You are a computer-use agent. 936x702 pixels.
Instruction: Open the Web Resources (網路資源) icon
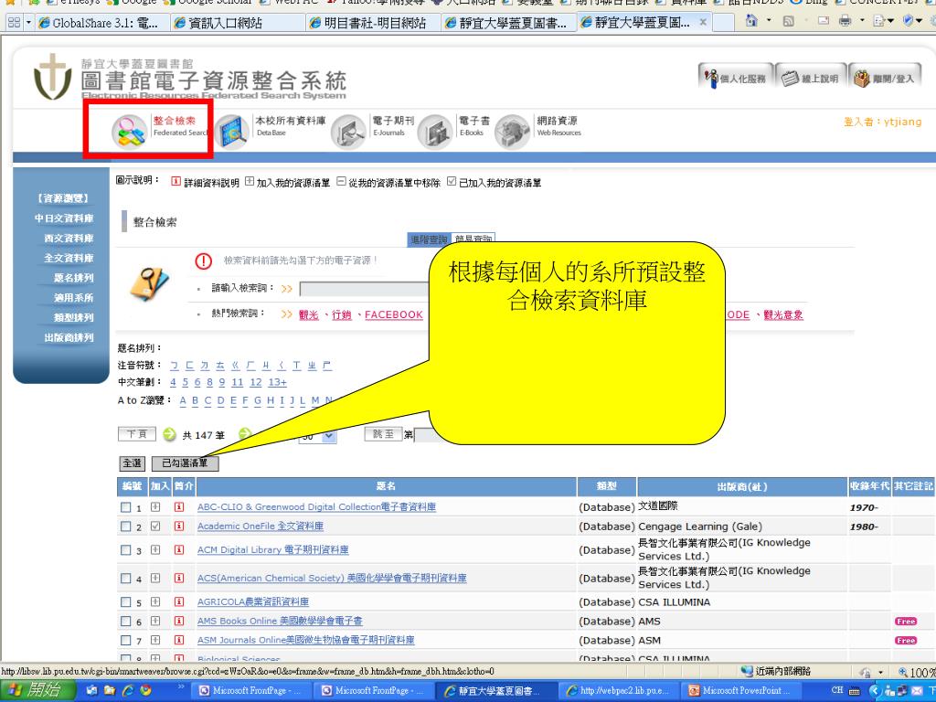(x=512, y=132)
